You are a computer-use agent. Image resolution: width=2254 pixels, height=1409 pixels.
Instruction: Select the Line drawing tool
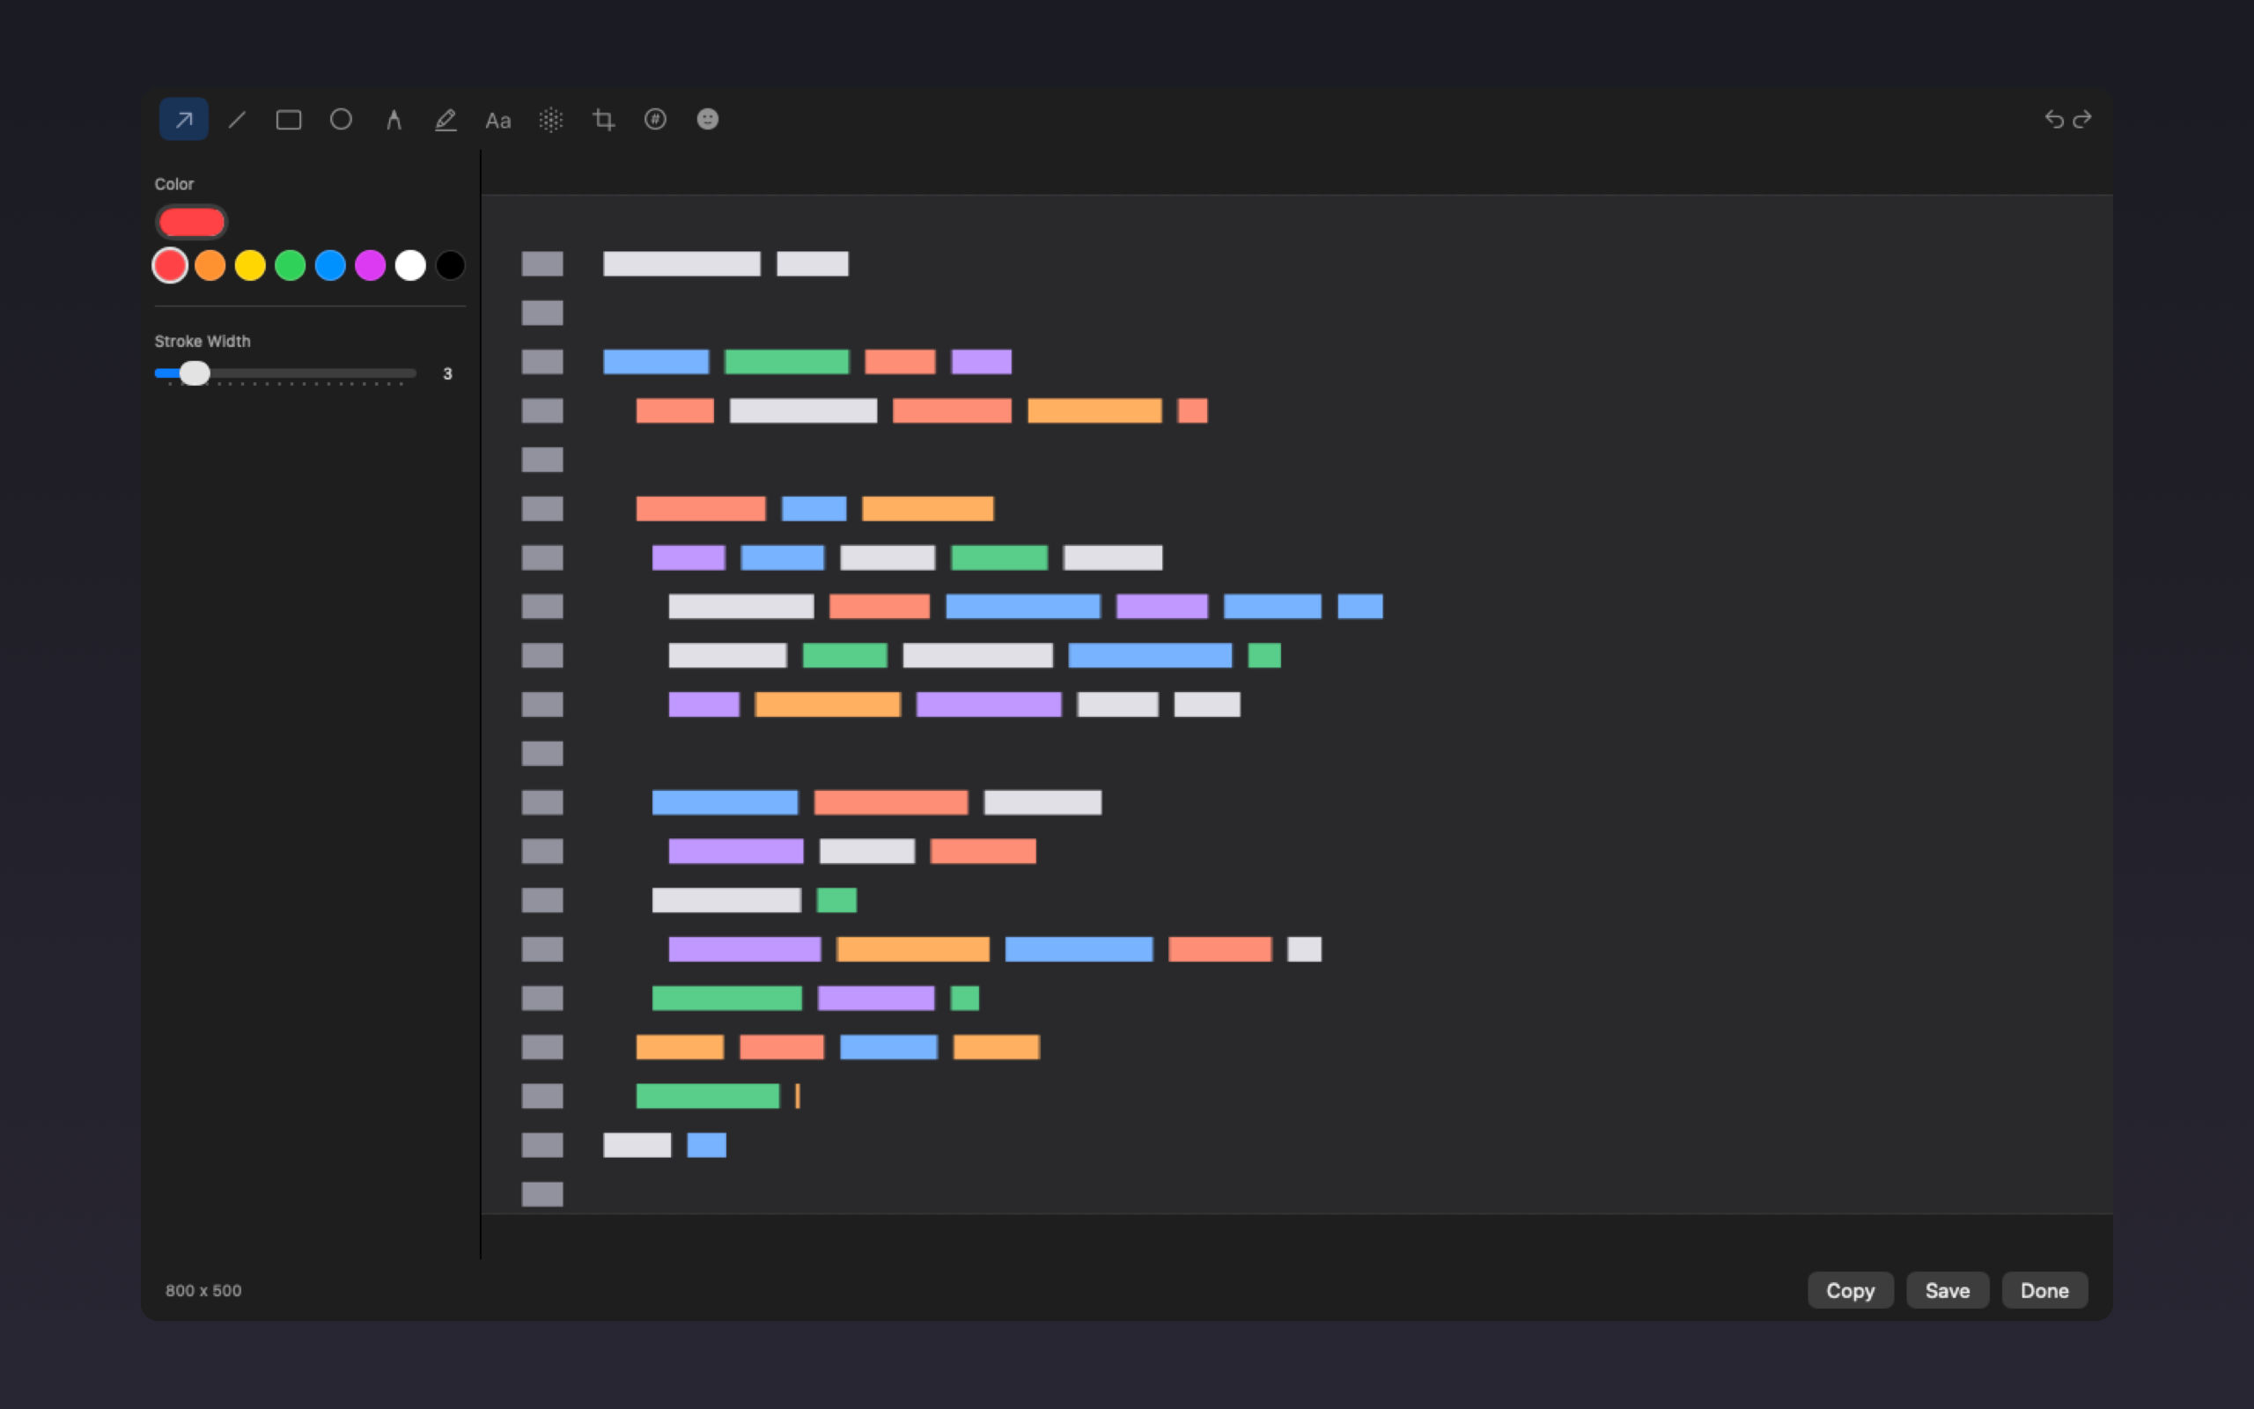pyautogui.click(x=237, y=119)
